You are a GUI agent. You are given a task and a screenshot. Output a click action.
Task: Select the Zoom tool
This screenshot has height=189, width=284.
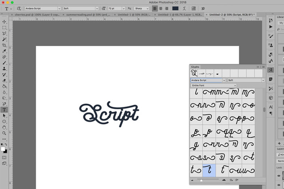point(4,133)
